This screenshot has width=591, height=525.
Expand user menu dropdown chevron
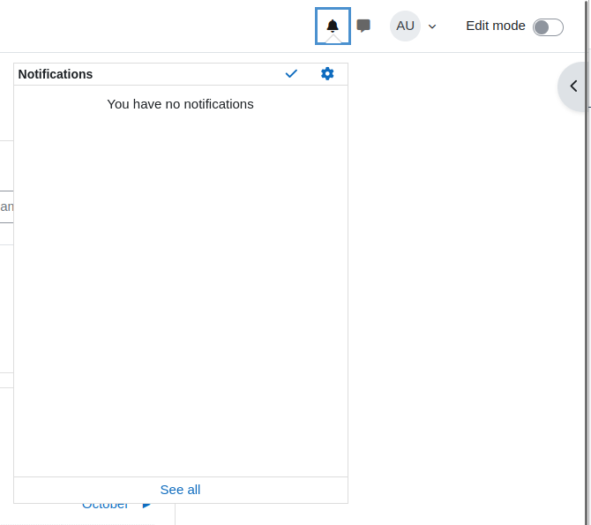click(432, 26)
